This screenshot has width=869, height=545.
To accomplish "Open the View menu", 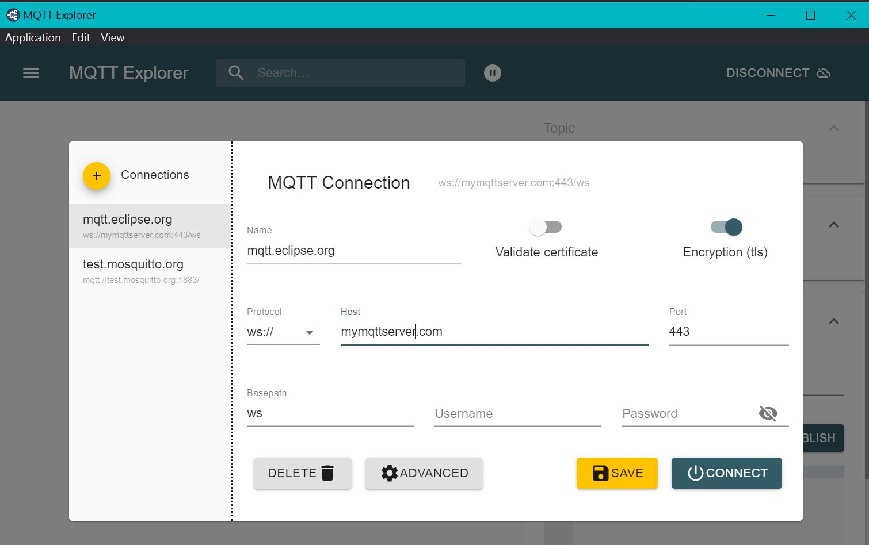I will point(113,37).
